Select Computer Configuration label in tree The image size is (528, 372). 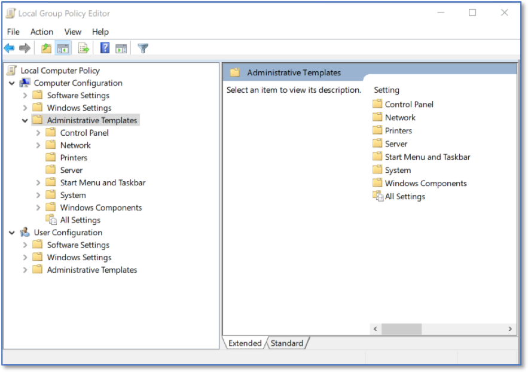coord(78,83)
